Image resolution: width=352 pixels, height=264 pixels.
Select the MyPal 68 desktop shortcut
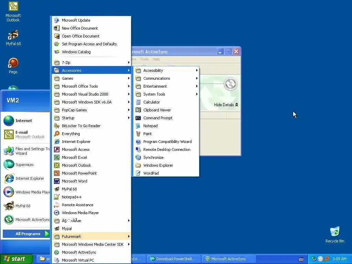pyautogui.click(x=13, y=38)
